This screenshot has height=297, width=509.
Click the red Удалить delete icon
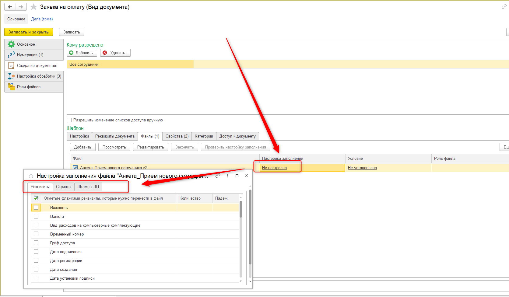105,53
